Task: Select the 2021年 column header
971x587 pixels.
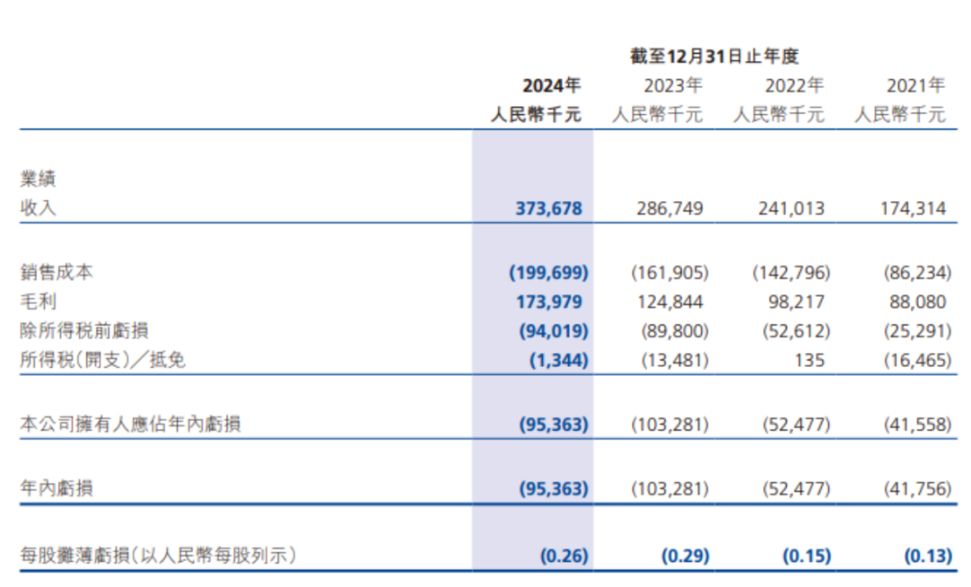Action: (x=915, y=85)
